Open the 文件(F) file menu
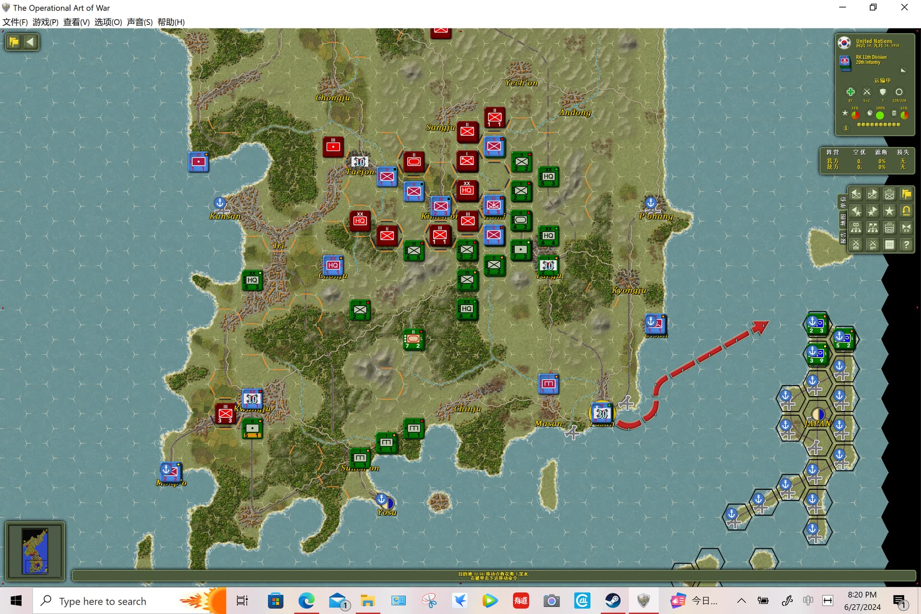 (15, 22)
